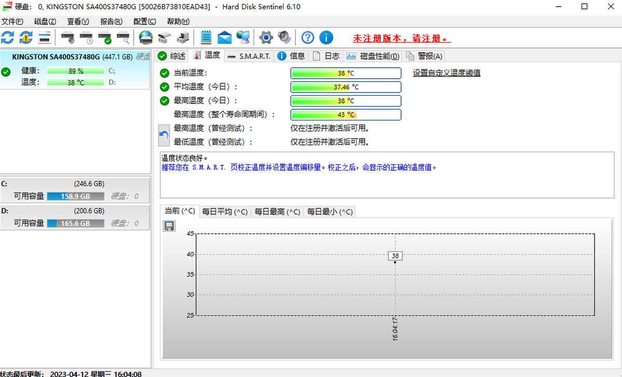Click the green check icon beside 最高温度 (今日)
The width and height of the screenshot is (622, 377).
coord(165,100)
